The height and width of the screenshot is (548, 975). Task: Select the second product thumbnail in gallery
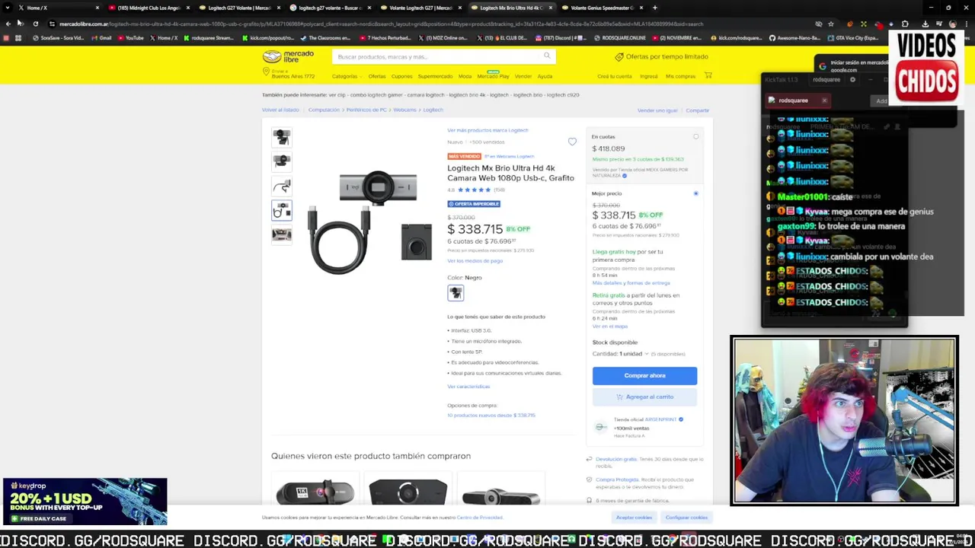coord(282,161)
